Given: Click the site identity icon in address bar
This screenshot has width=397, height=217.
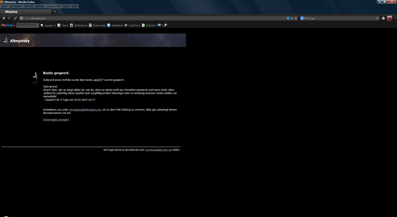Looking at the screenshot, I should 21,18.
